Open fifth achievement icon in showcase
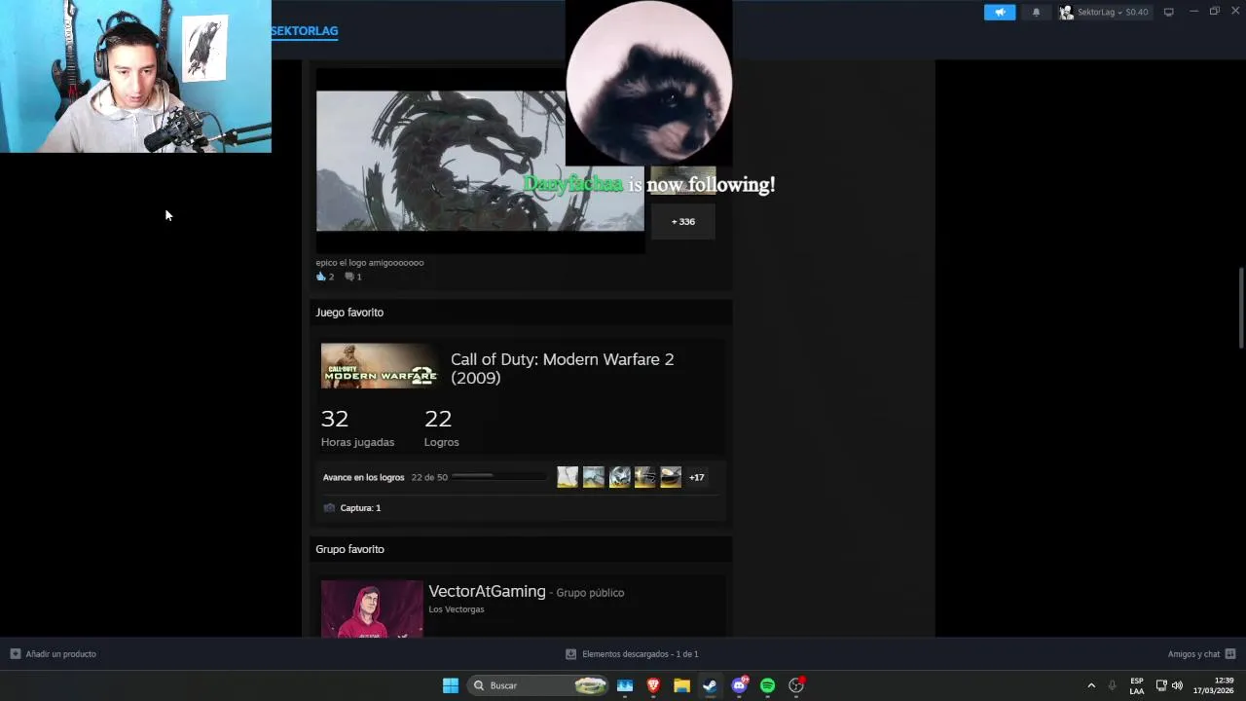The image size is (1246, 701). pyautogui.click(x=671, y=477)
